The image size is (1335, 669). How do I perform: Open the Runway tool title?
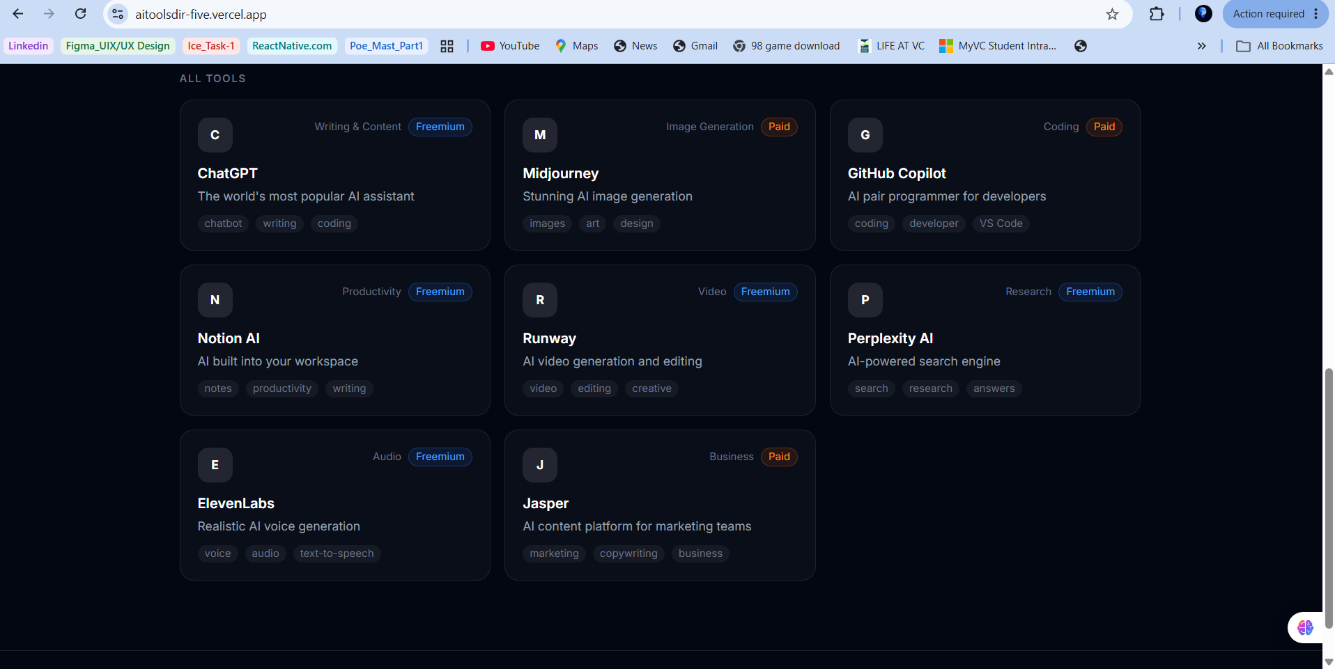[x=550, y=338]
